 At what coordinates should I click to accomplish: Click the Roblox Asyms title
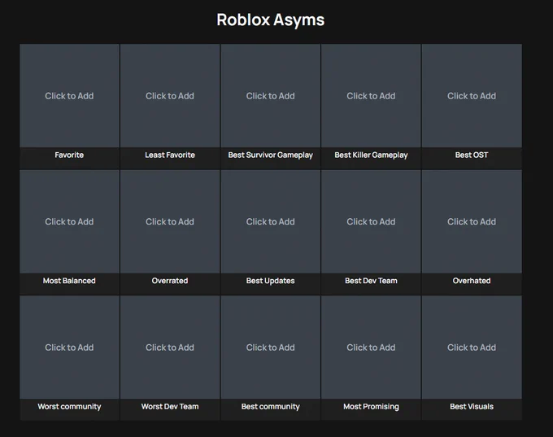pyautogui.click(x=271, y=20)
